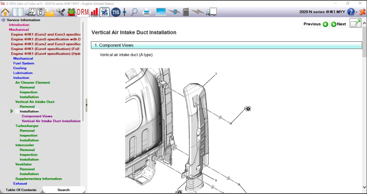Click the Home icon in the toolbar
Viewport: 367px width, 194px height.
tap(5, 12)
